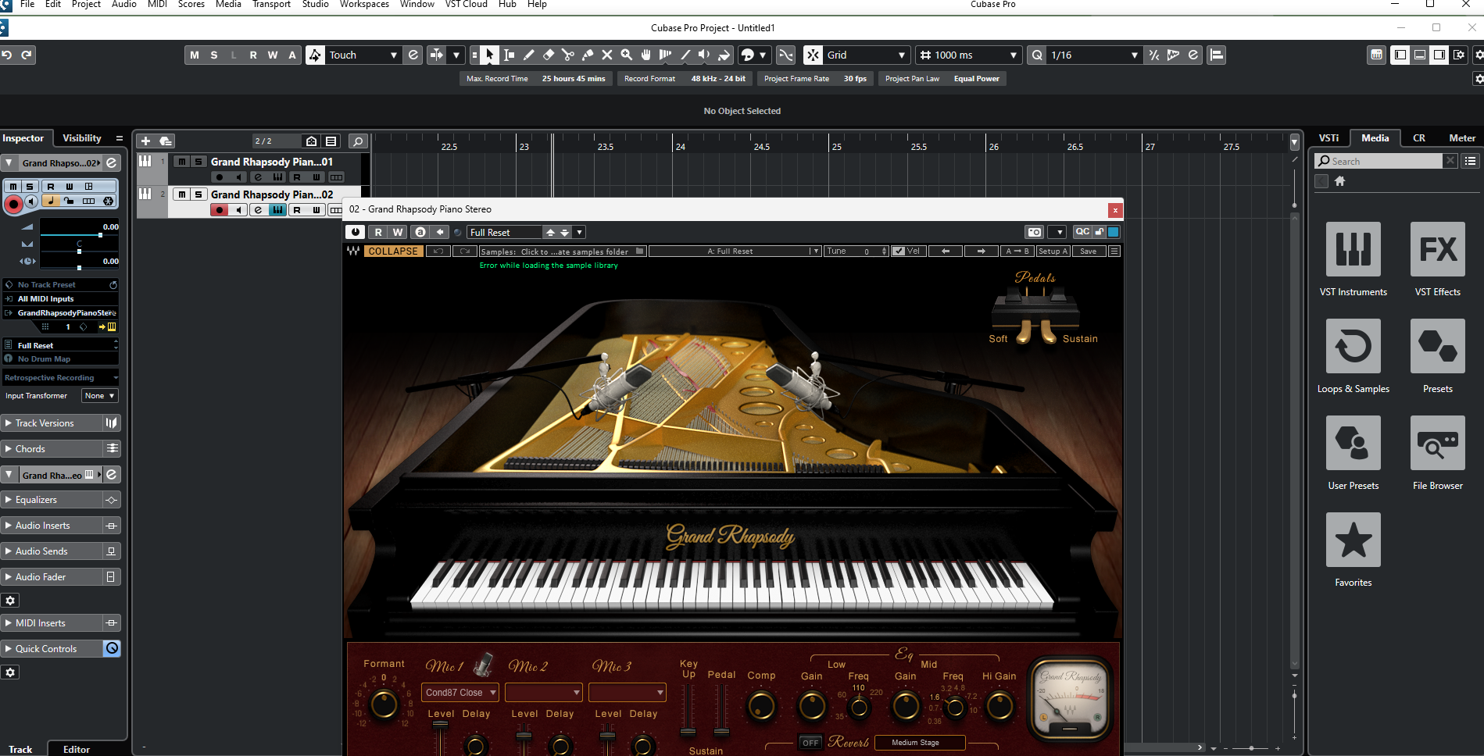Click the plugin snapshot camera icon
Image resolution: width=1484 pixels, height=756 pixels.
click(x=1035, y=232)
